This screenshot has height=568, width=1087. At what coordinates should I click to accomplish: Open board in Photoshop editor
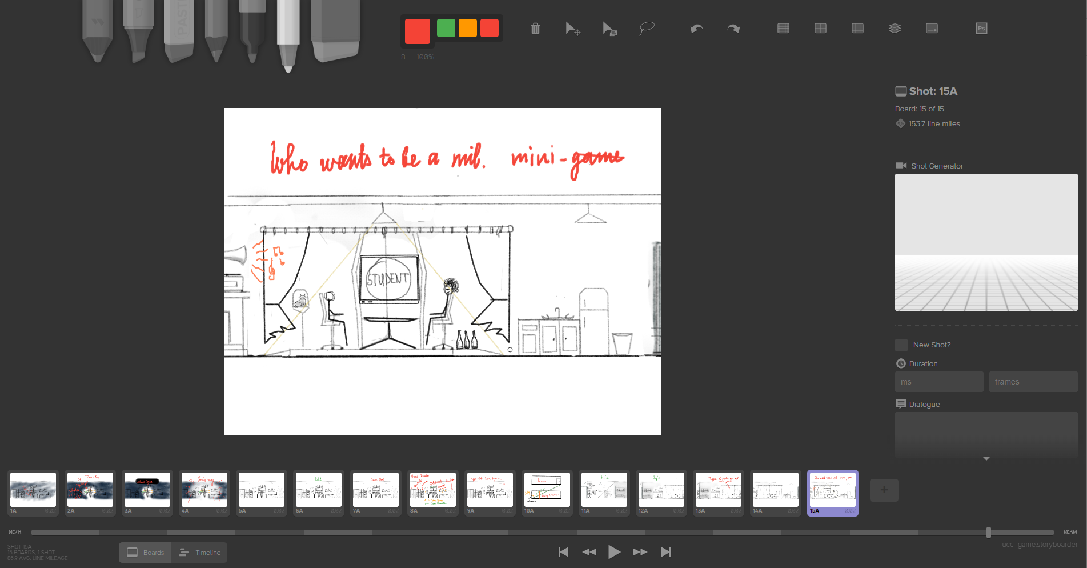click(x=981, y=28)
